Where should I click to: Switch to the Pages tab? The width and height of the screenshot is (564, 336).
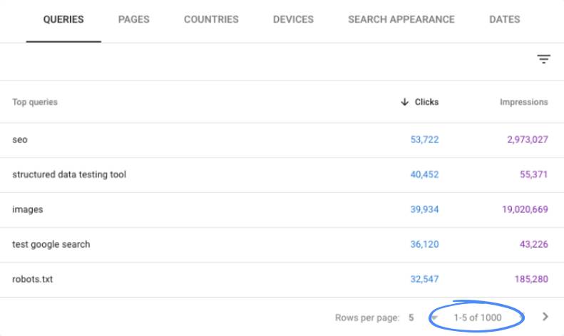(x=133, y=20)
